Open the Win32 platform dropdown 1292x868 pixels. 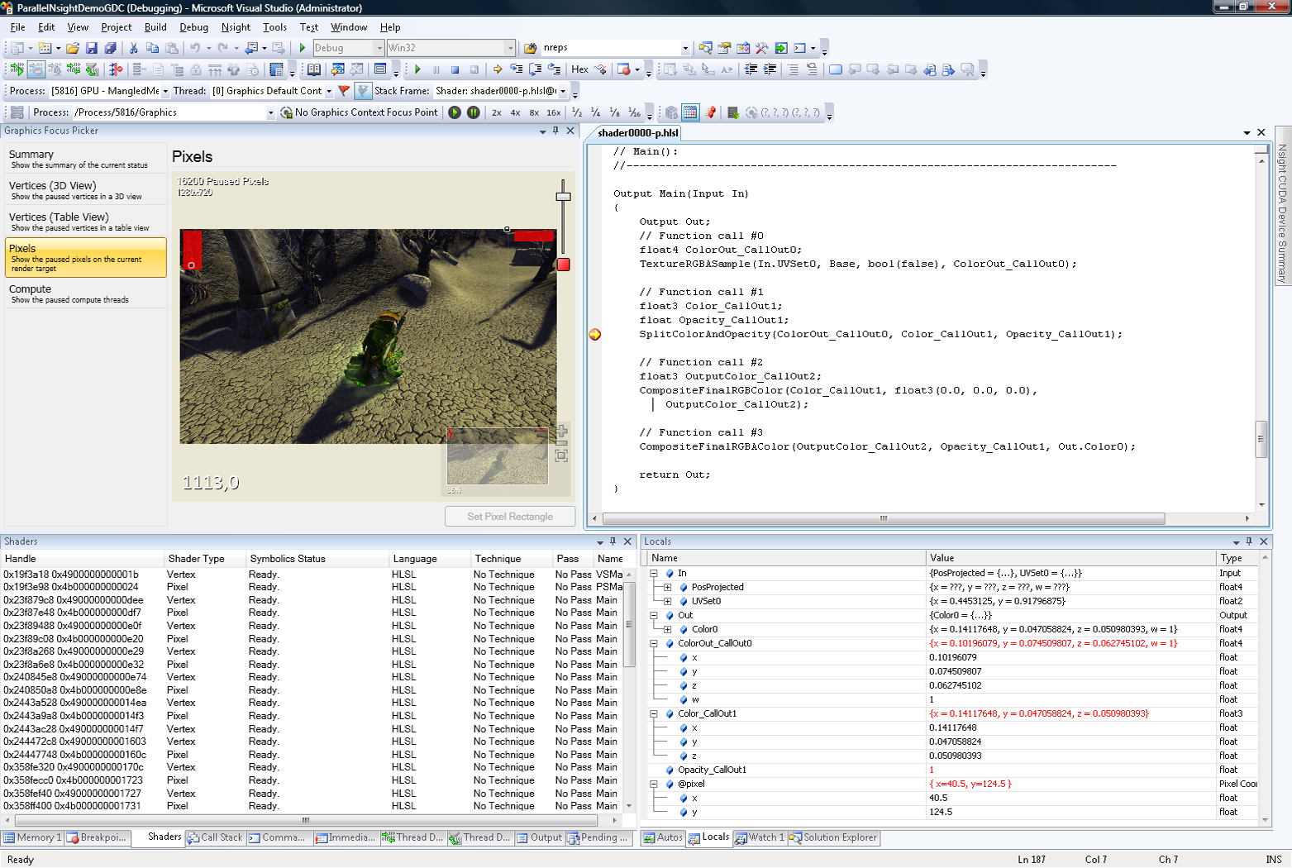click(x=510, y=48)
